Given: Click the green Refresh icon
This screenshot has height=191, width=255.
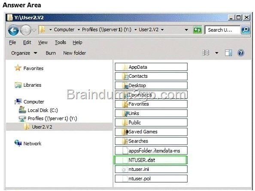Looking at the screenshot, I should (x=197, y=30).
